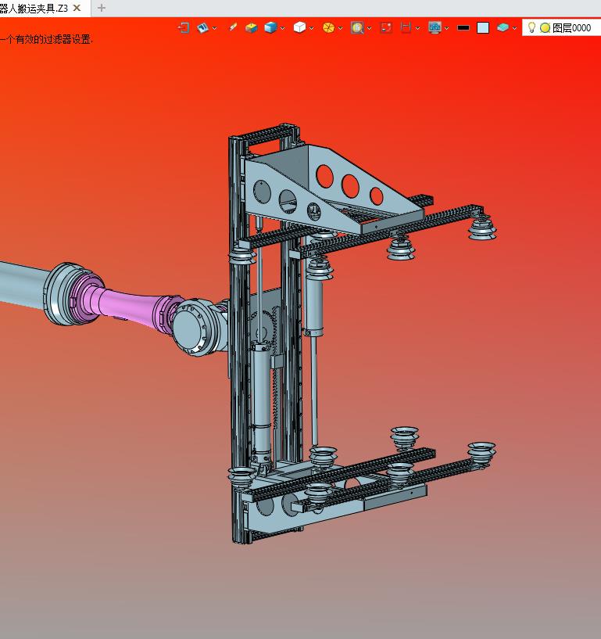Click the yellow circle layer icon

pos(546,27)
